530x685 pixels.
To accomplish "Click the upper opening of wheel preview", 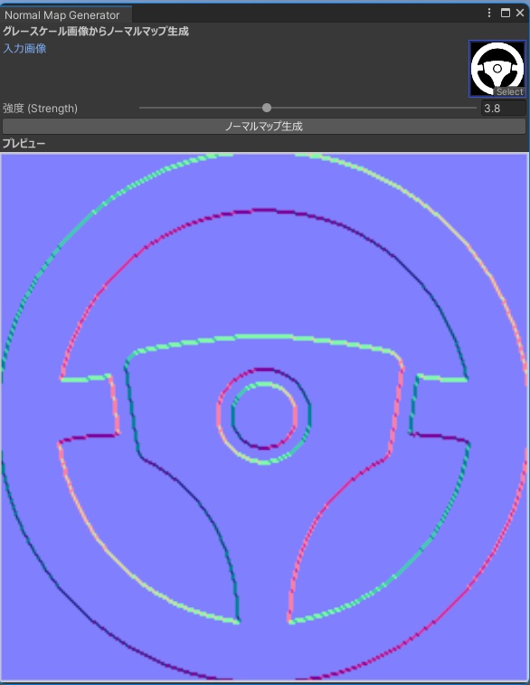I will tap(264, 280).
